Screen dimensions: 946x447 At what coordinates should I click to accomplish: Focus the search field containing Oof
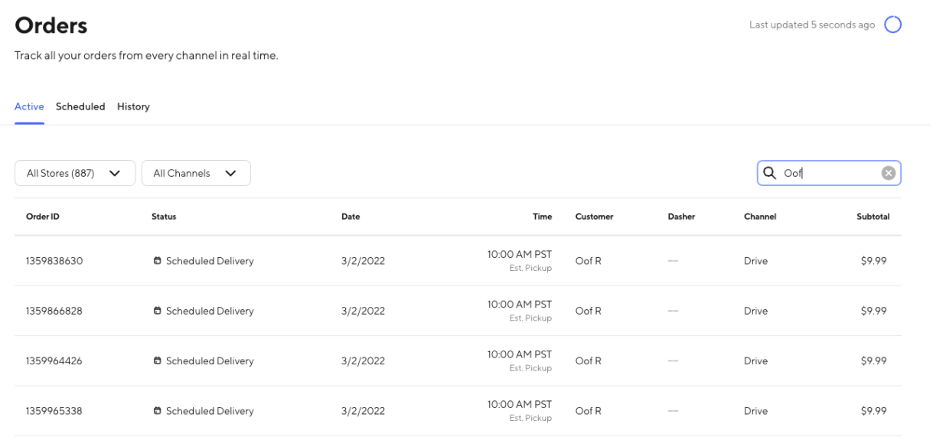coord(828,173)
